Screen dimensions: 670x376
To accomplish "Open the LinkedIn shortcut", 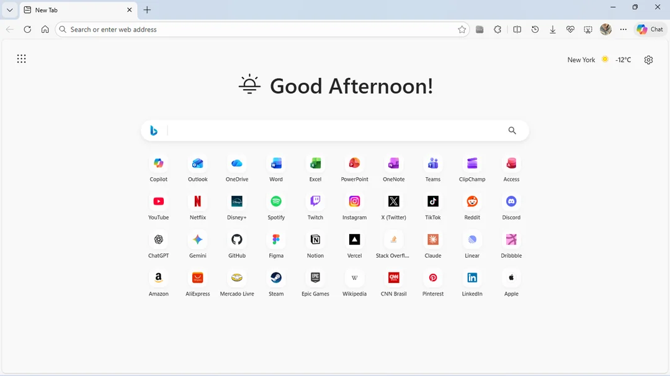I will (x=472, y=283).
